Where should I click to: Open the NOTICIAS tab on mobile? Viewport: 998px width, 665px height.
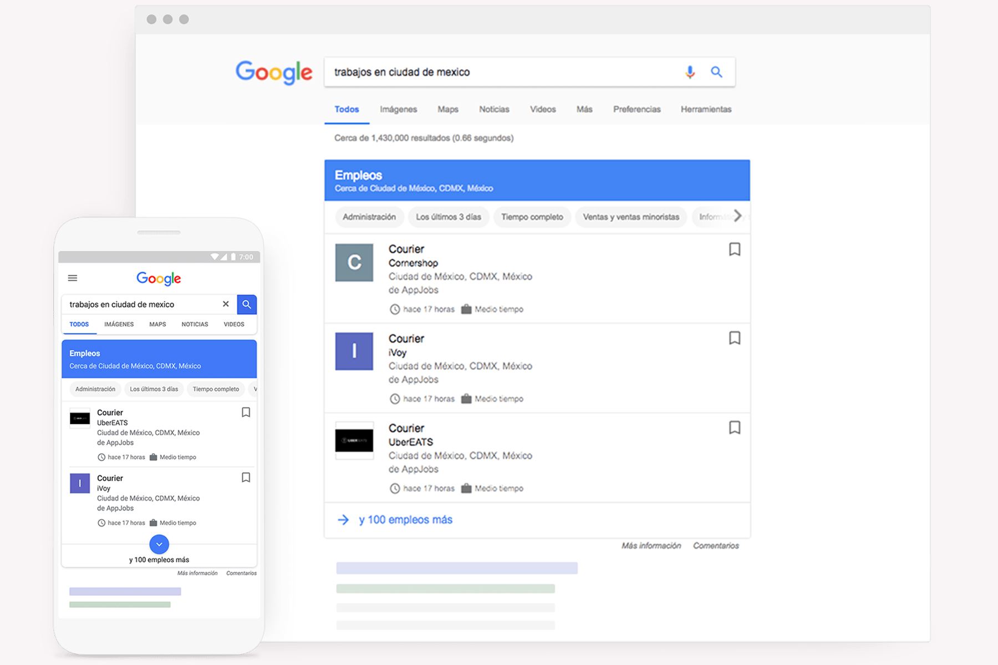pos(195,324)
